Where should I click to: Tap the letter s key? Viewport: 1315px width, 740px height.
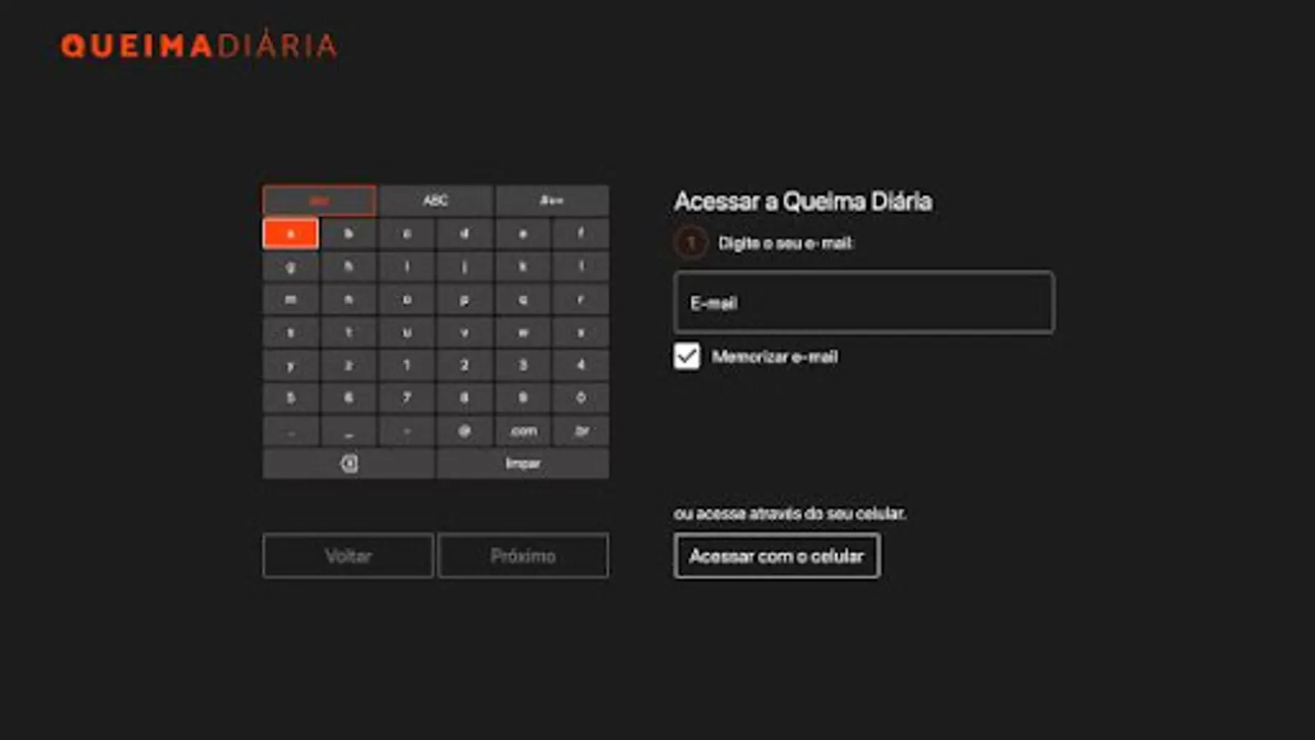coord(291,332)
